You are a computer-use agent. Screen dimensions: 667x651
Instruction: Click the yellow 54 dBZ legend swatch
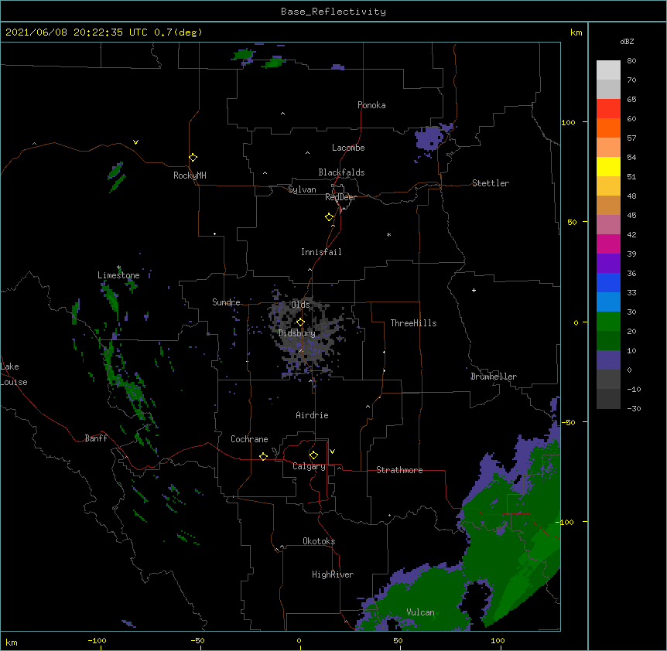click(x=608, y=166)
